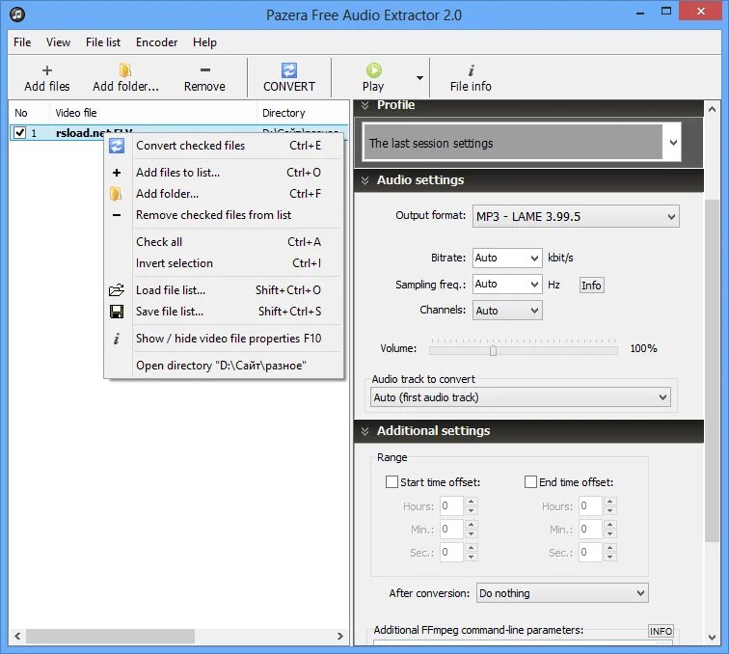Click the No column header
Viewport: 729px width, 654px height.
coord(29,113)
